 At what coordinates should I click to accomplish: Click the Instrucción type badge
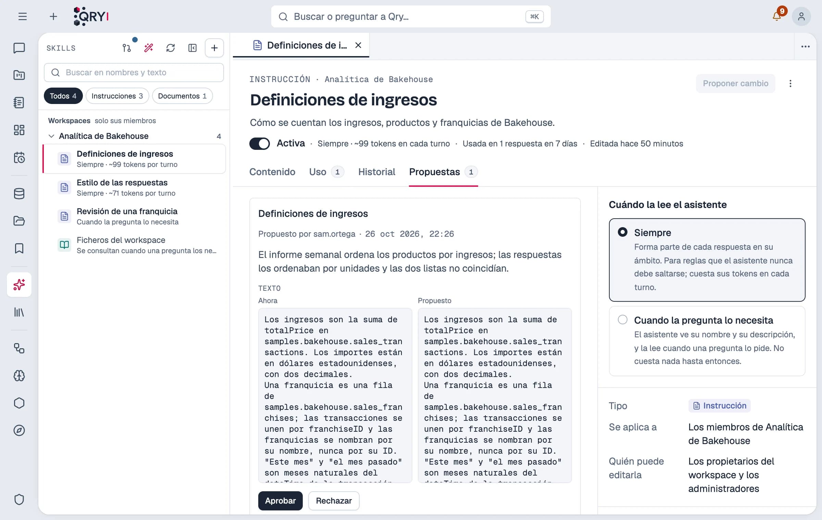(x=719, y=406)
